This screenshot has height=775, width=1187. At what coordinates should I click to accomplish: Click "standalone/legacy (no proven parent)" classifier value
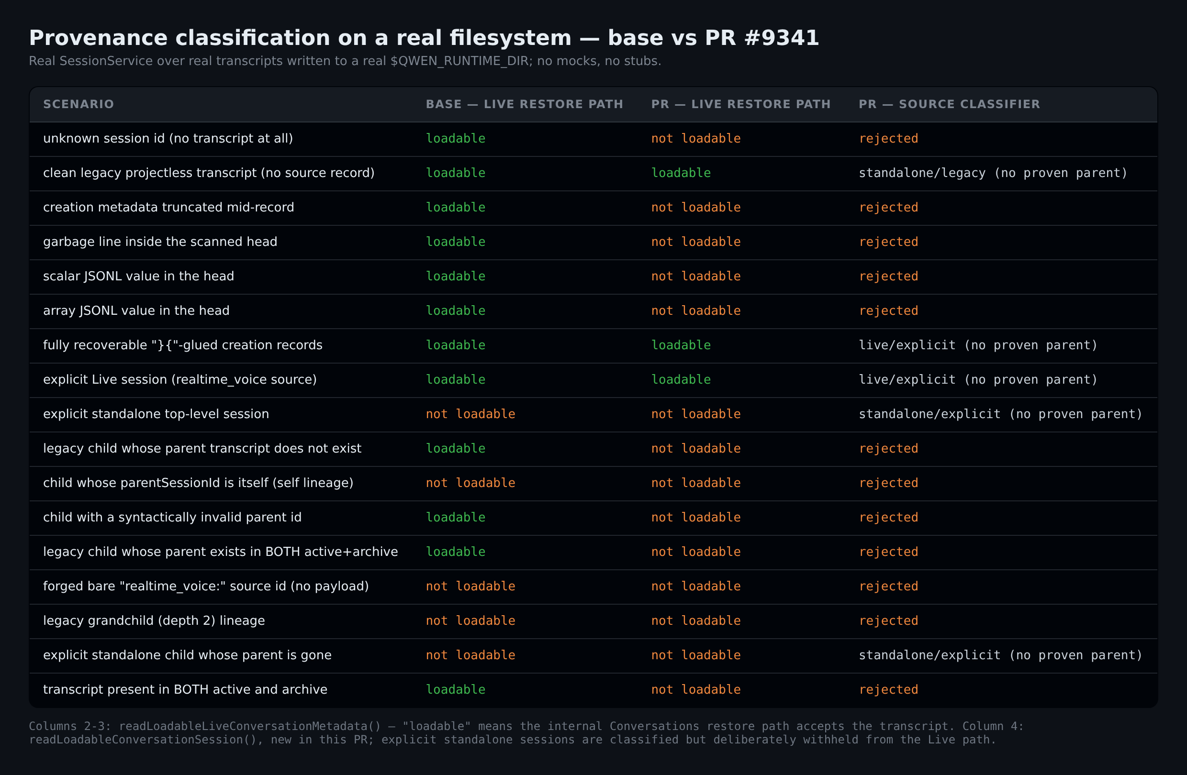point(993,173)
